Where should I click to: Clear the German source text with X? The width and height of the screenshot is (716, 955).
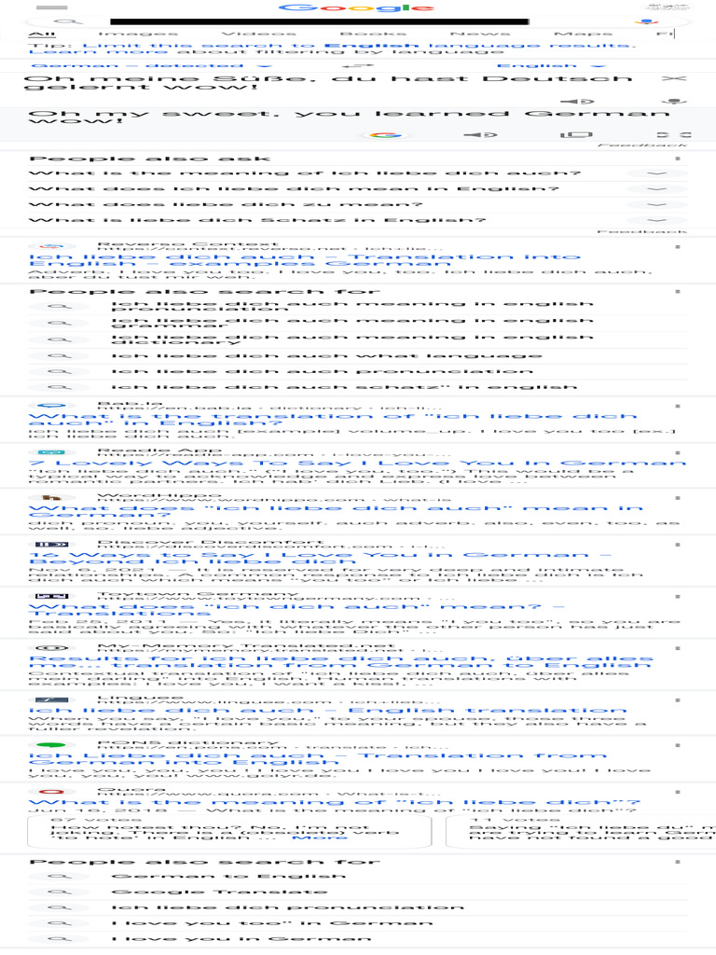674,78
